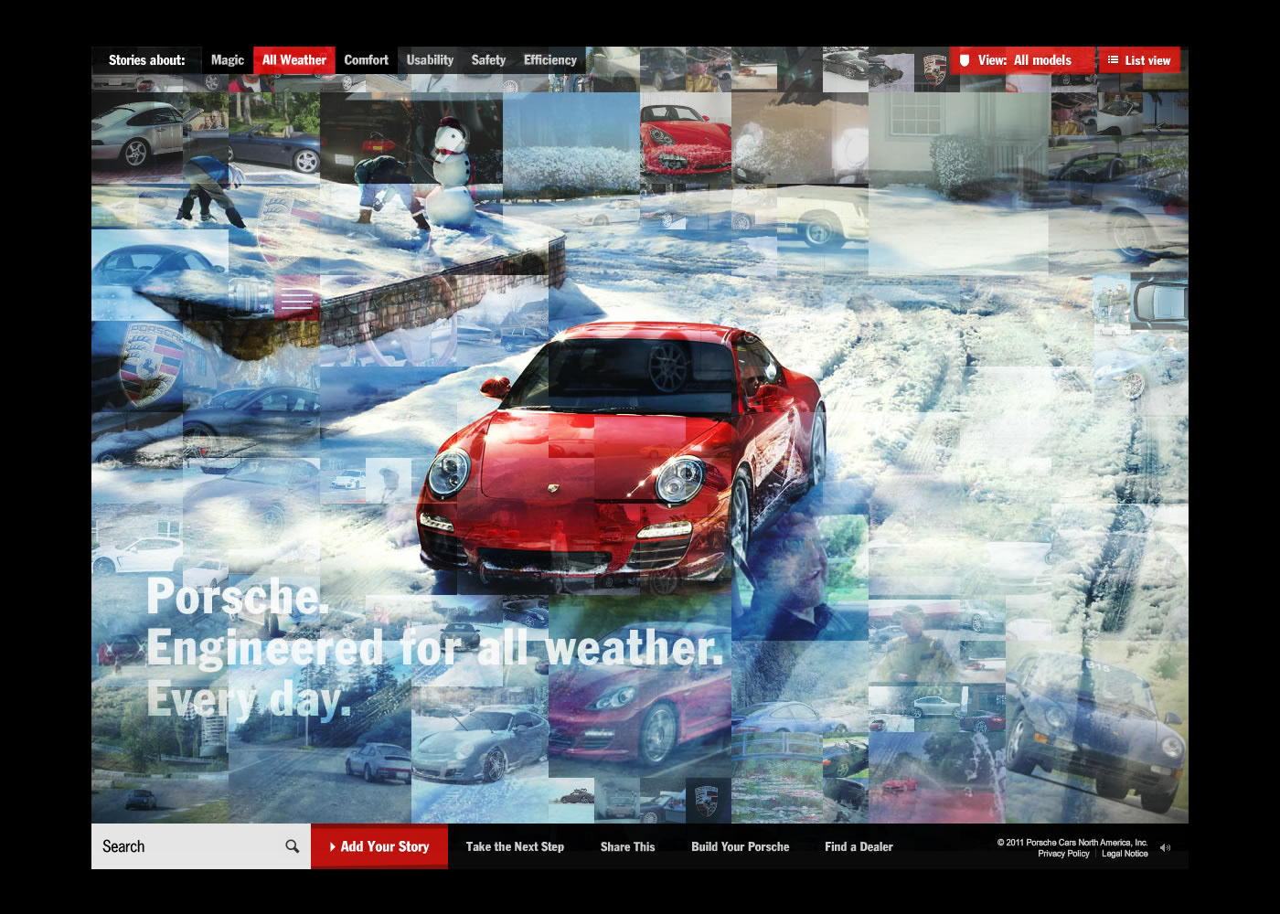
Task: Mute sound with the speaker icon
Action: pos(1166,848)
